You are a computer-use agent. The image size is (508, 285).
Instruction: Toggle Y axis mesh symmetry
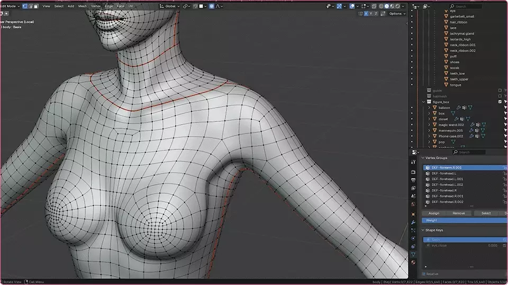371,14
